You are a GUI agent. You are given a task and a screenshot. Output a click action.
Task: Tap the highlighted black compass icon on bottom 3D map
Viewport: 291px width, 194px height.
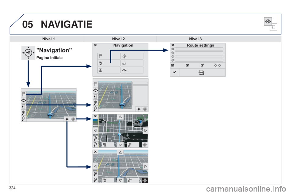145,180
